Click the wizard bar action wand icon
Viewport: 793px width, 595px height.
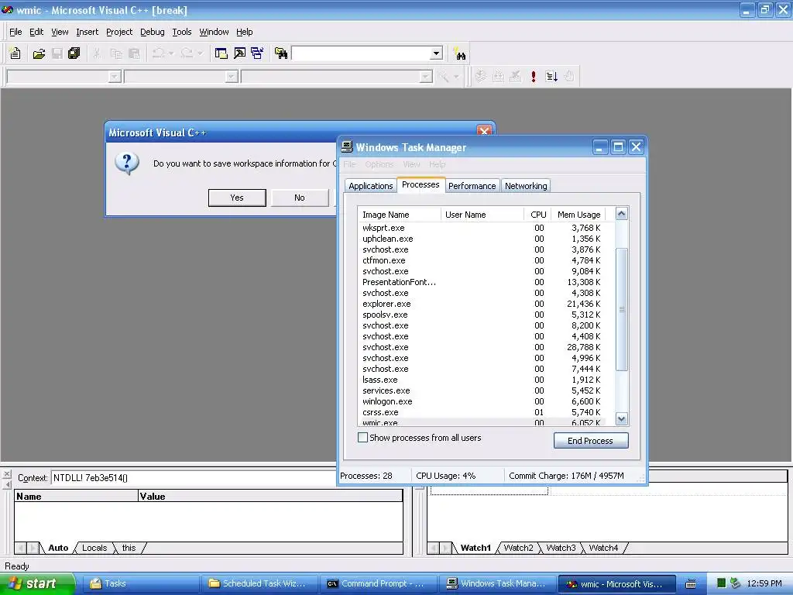pyautogui.click(x=444, y=77)
